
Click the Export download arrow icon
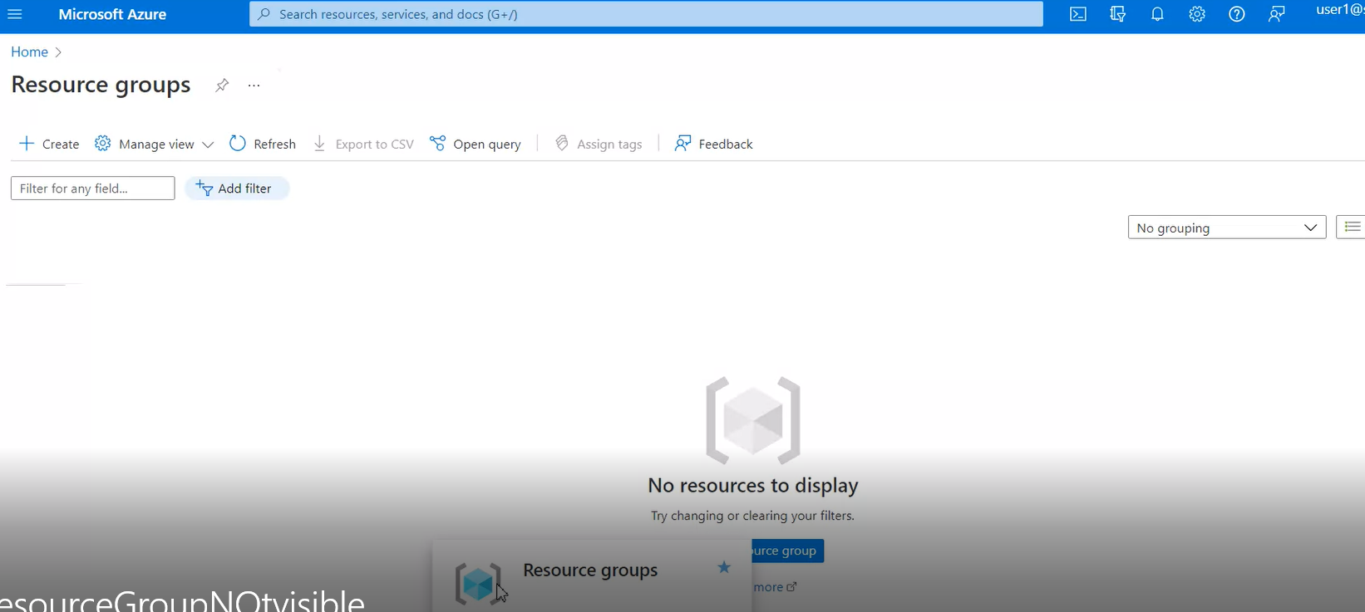(x=319, y=144)
